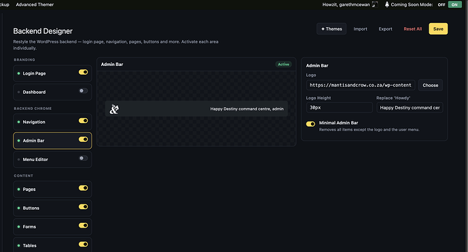Toggle the Pages switch

[84, 188]
